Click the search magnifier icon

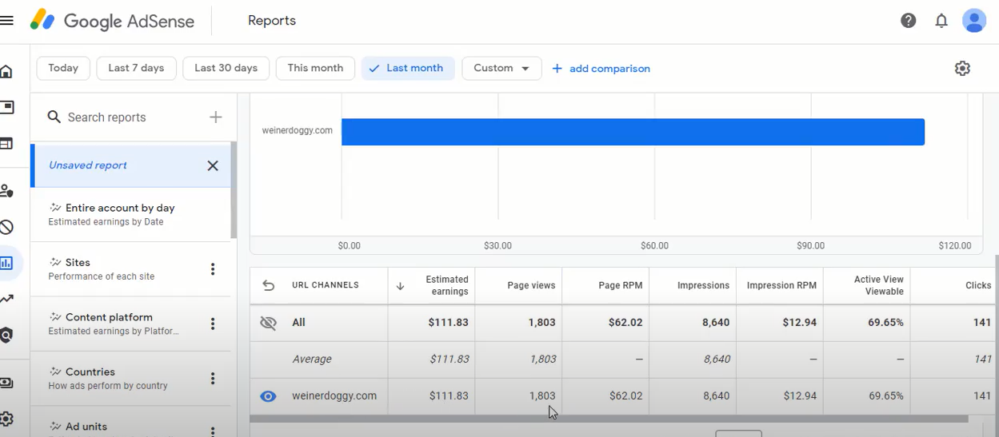(54, 117)
